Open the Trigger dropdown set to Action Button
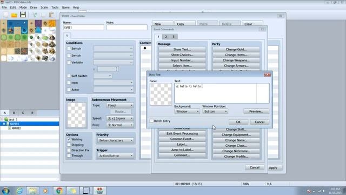The image size is (346, 195). click(115, 156)
